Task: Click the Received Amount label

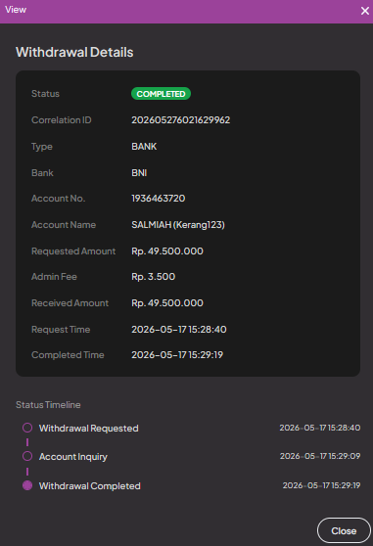Action: coord(70,303)
